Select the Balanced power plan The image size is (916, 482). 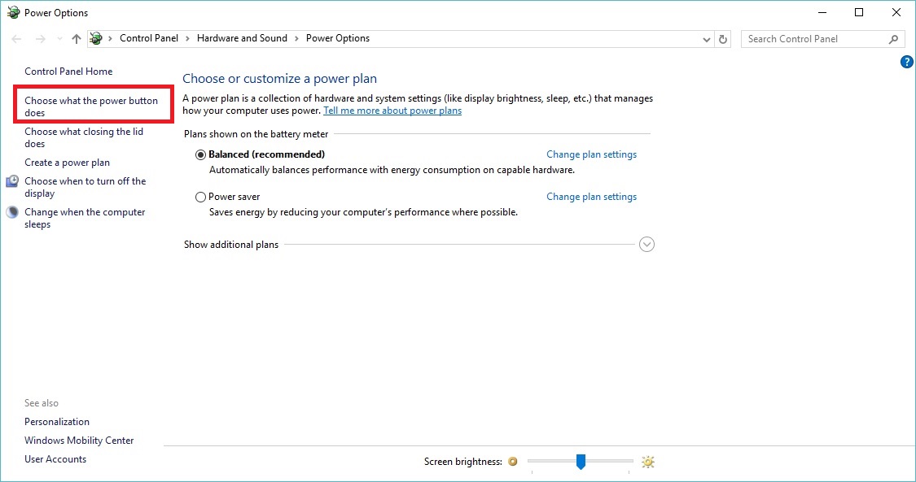[x=200, y=154]
